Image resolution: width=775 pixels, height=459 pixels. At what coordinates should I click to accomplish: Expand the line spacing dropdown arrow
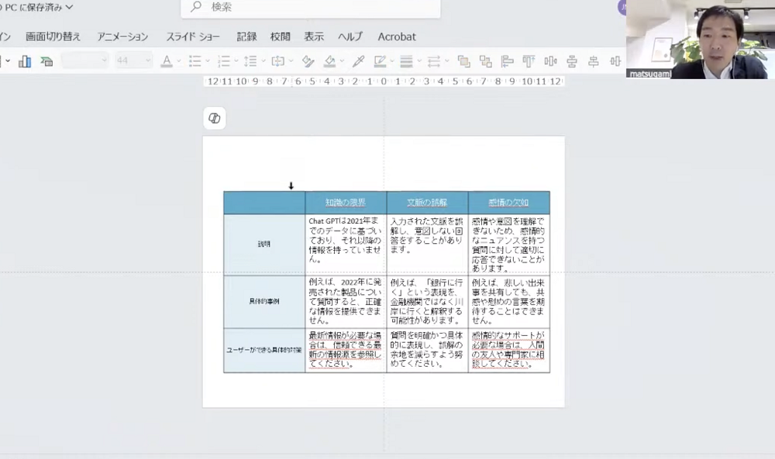(x=263, y=61)
